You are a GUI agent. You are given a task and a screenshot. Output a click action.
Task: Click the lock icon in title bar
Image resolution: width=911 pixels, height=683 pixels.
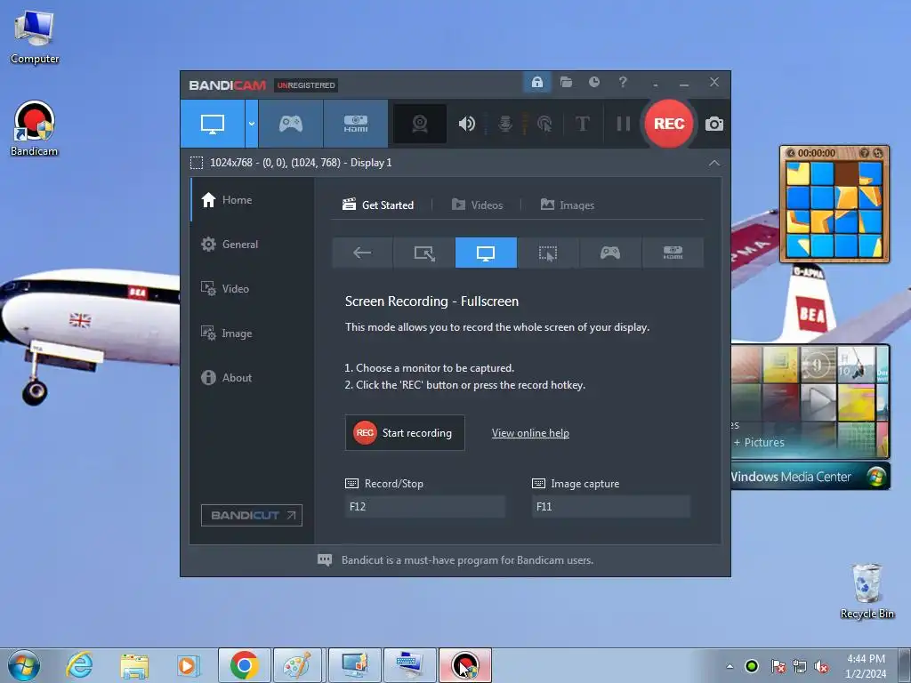coord(536,82)
